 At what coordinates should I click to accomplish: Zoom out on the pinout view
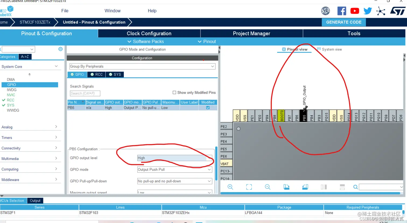pyautogui.click(x=268, y=187)
